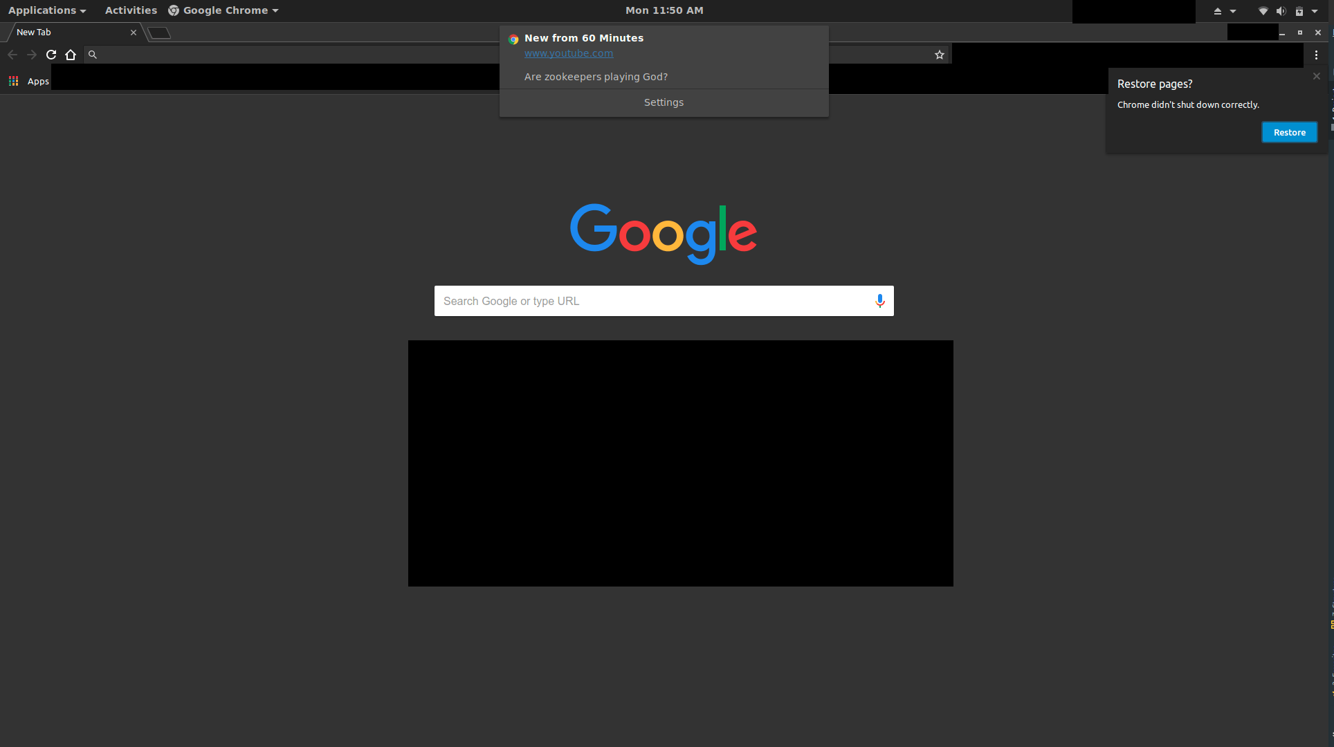Click the voice search microphone icon
The width and height of the screenshot is (1334, 747).
click(879, 301)
